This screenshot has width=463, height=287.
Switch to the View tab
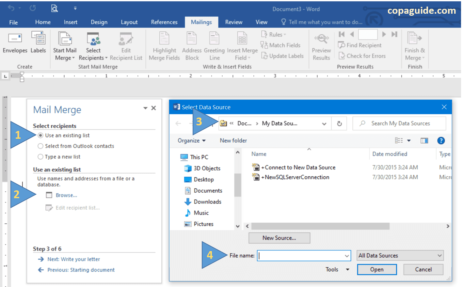click(261, 22)
